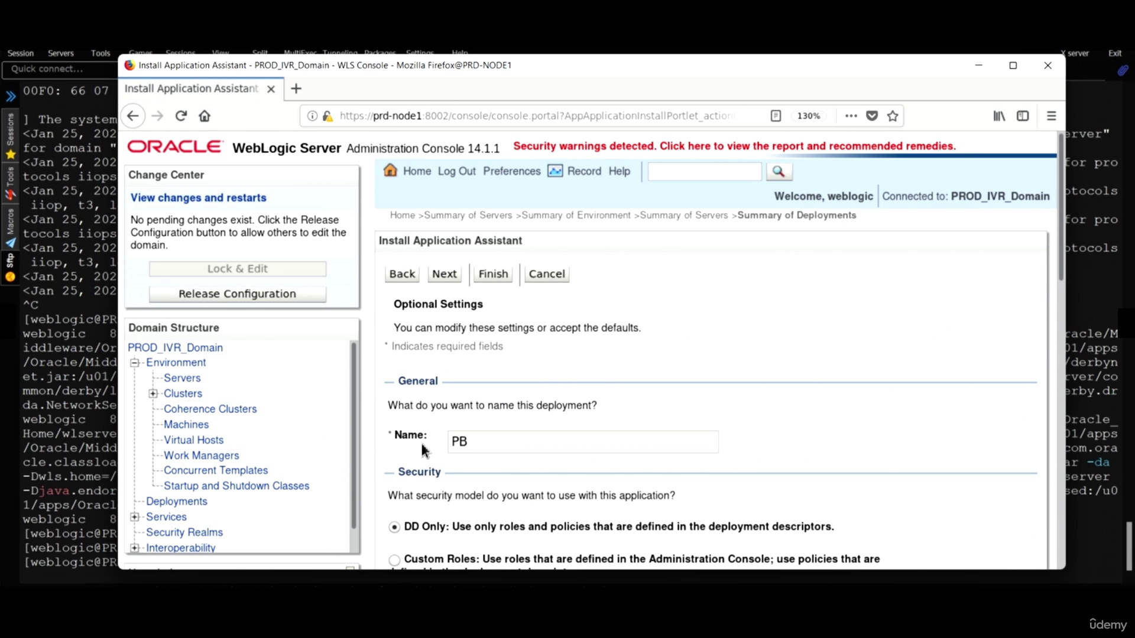Show Firefox sidebars icon

click(x=1023, y=116)
